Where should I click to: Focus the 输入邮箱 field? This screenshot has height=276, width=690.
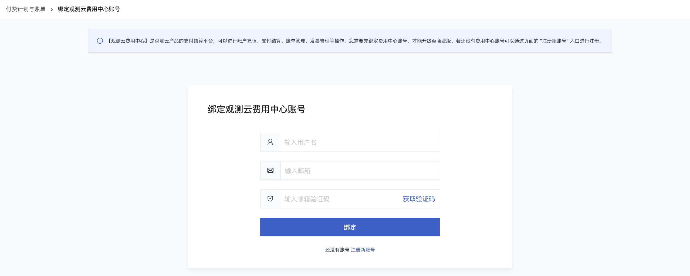(x=360, y=170)
